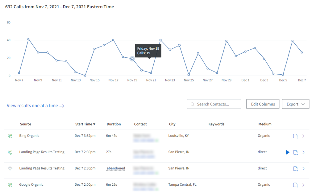Open details chevron for Bing Organic call

[304, 136]
